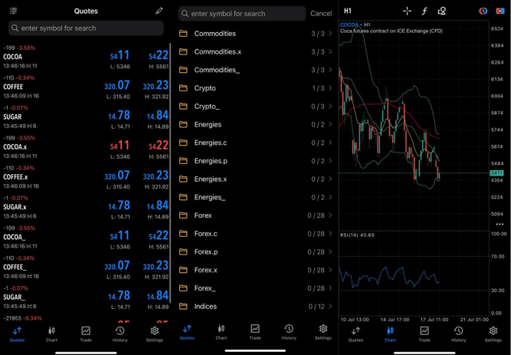
Task: Open the objects shapes icon in chart toolbar
Action: [x=441, y=12]
